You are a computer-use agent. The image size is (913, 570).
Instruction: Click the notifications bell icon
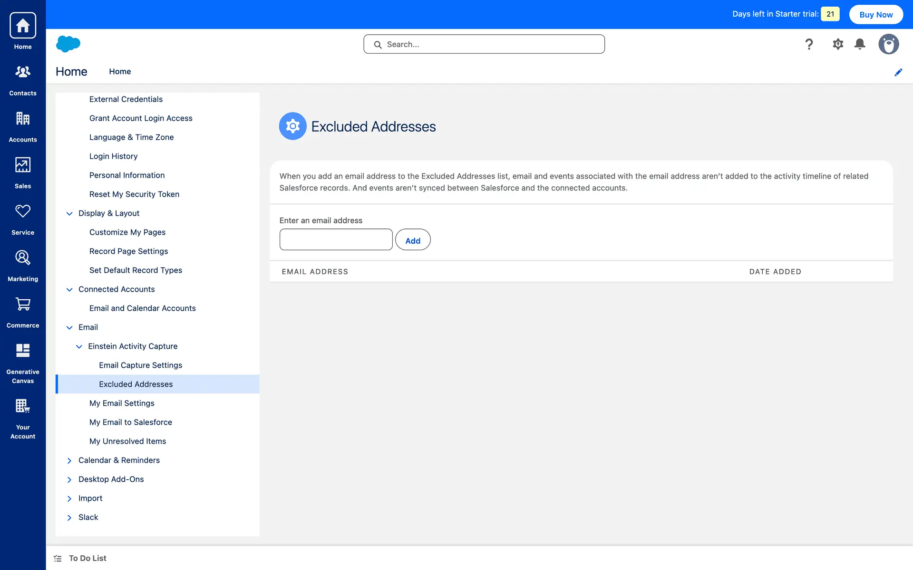860,44
